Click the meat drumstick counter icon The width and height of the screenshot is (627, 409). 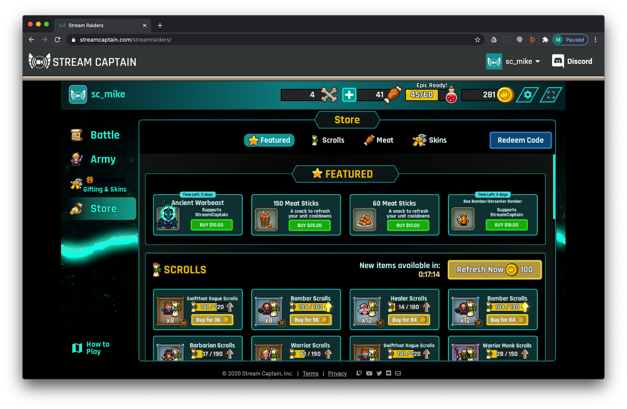(x=393, y=95)
